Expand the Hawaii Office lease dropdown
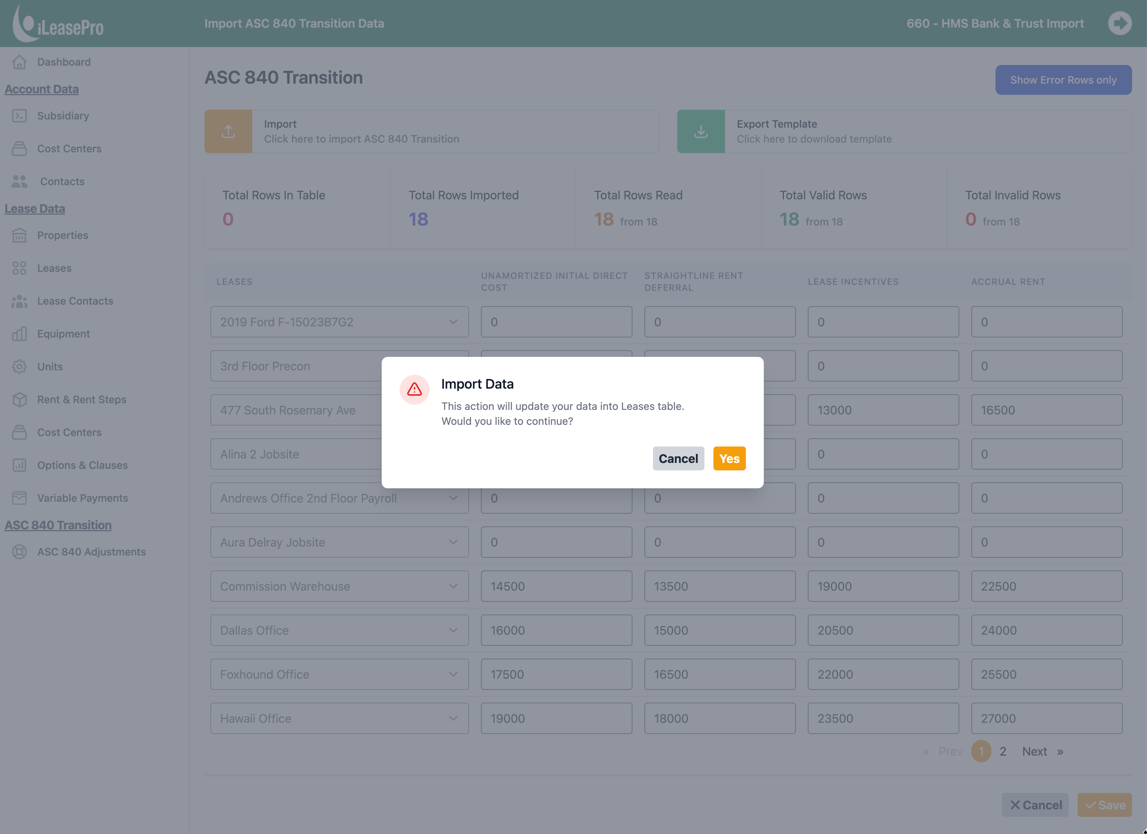Viewport: 1147px width, 834px height. pos(339,718)
